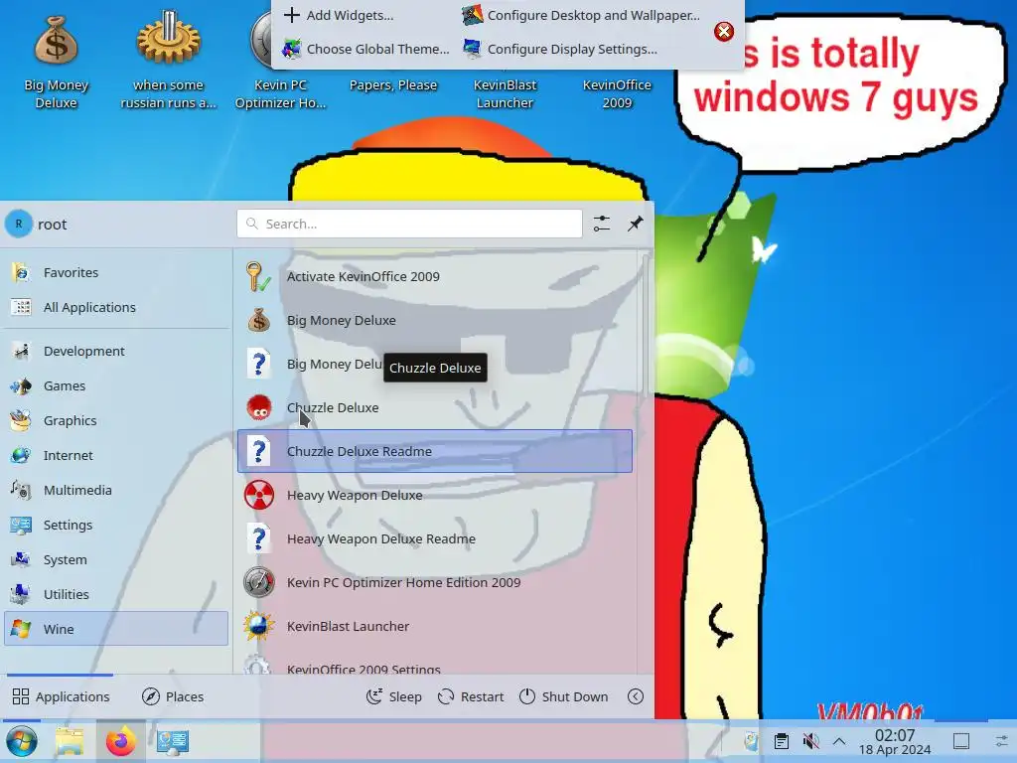Screen dimensions: 1017x763
Task: Launch Big Money Deluxe from Wine list
Action: pos(435,320)
